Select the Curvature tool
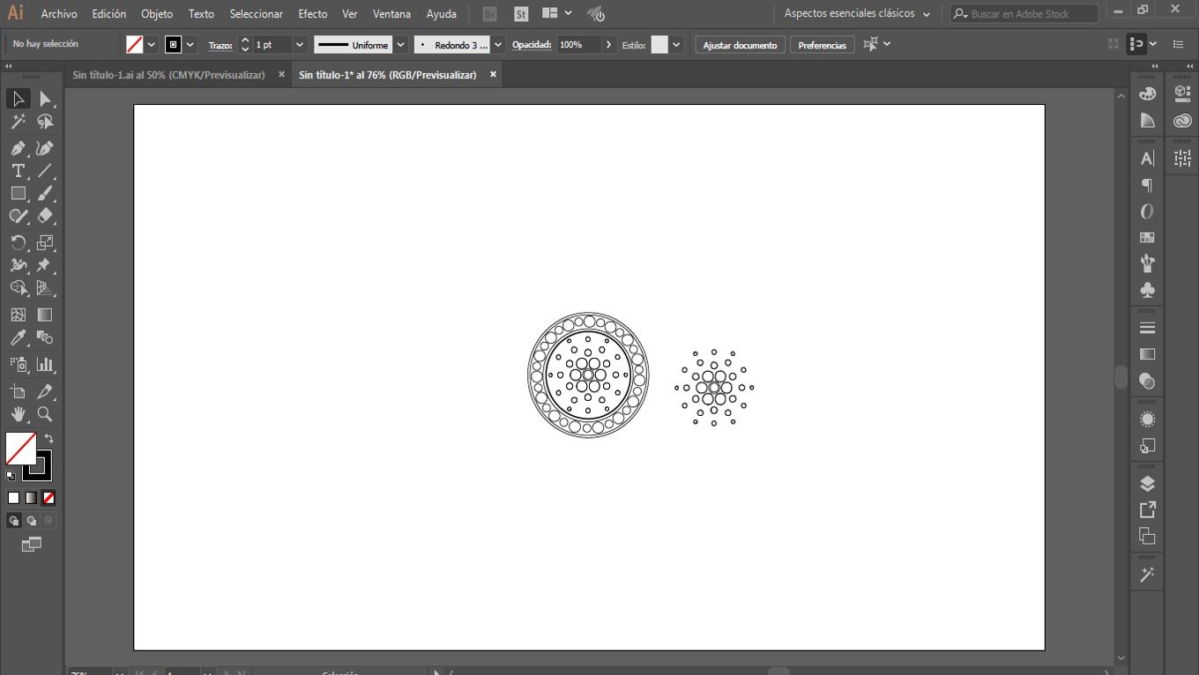The height and width of the screenshot is (675, 1199). coord(45,148)
